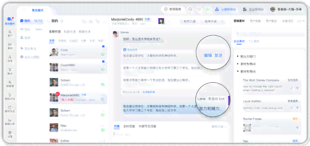The height and width of the screenshot is (146, 310).
Task: Send The Walt Disney Company material
Action: click(297, 88)
